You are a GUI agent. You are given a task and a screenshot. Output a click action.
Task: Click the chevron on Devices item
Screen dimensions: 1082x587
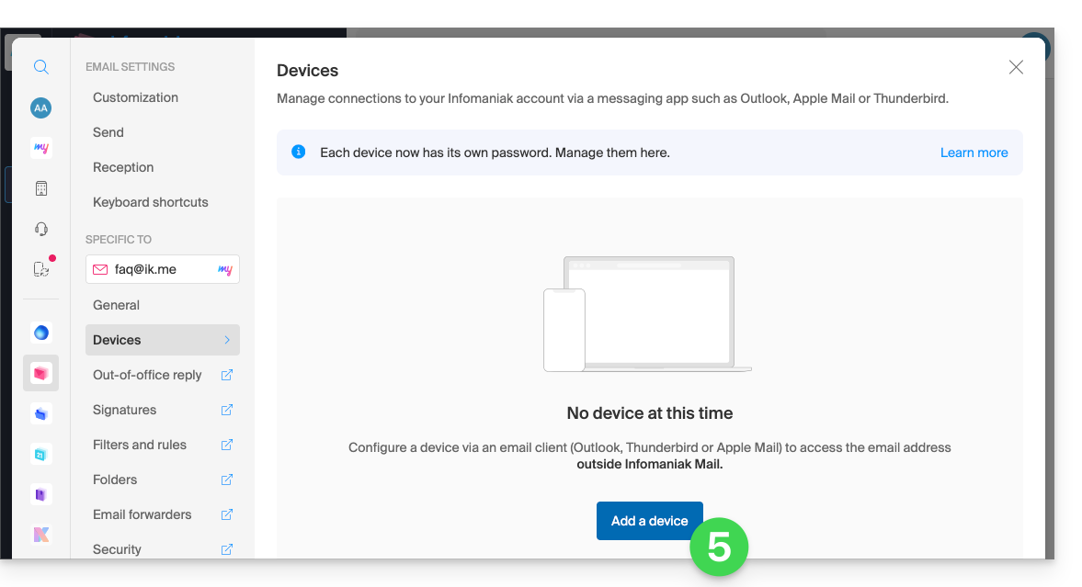[227, 340]
